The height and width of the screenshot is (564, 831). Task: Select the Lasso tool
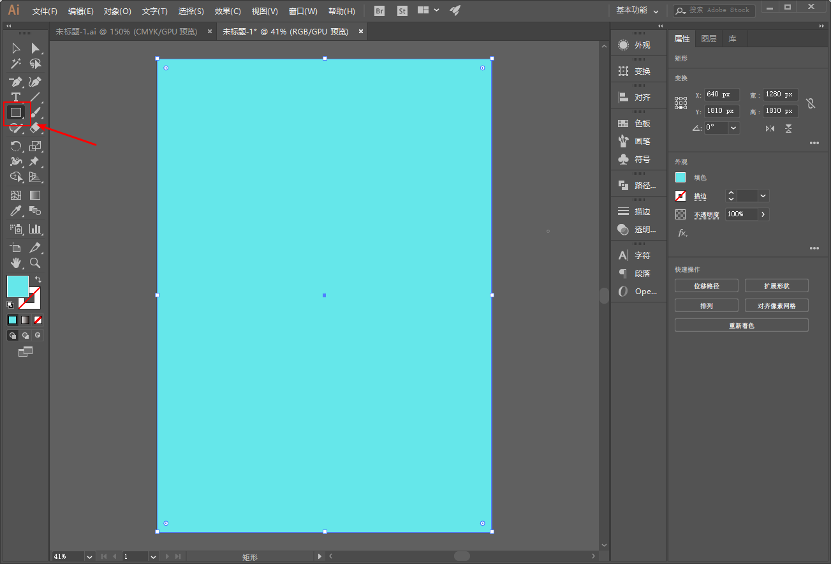point(36,64)
